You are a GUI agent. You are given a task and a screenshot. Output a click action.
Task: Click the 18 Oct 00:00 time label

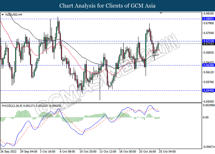[x=128, y=152]
